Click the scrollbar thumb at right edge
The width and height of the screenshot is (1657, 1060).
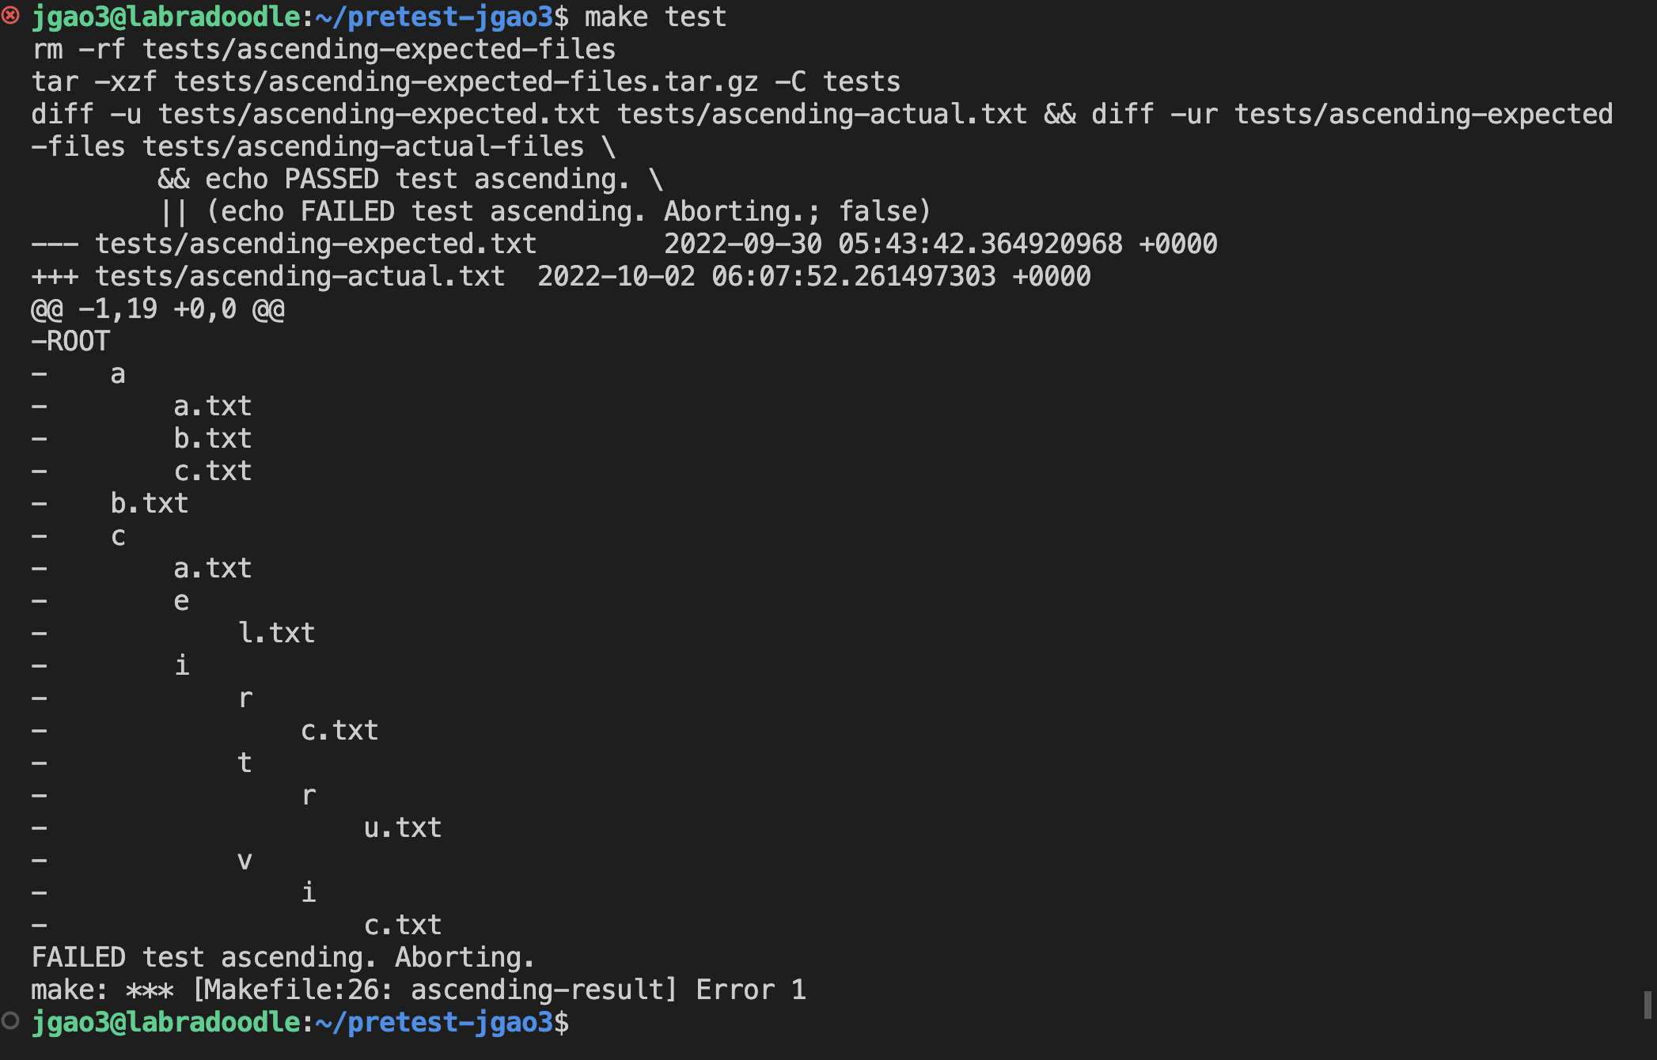[x=1648, y=1005]
